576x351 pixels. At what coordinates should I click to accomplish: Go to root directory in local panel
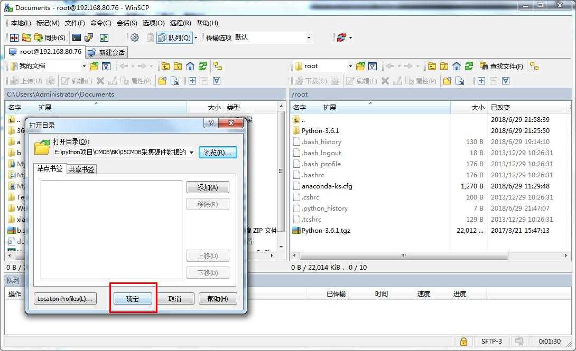click(x=178, y=66)
